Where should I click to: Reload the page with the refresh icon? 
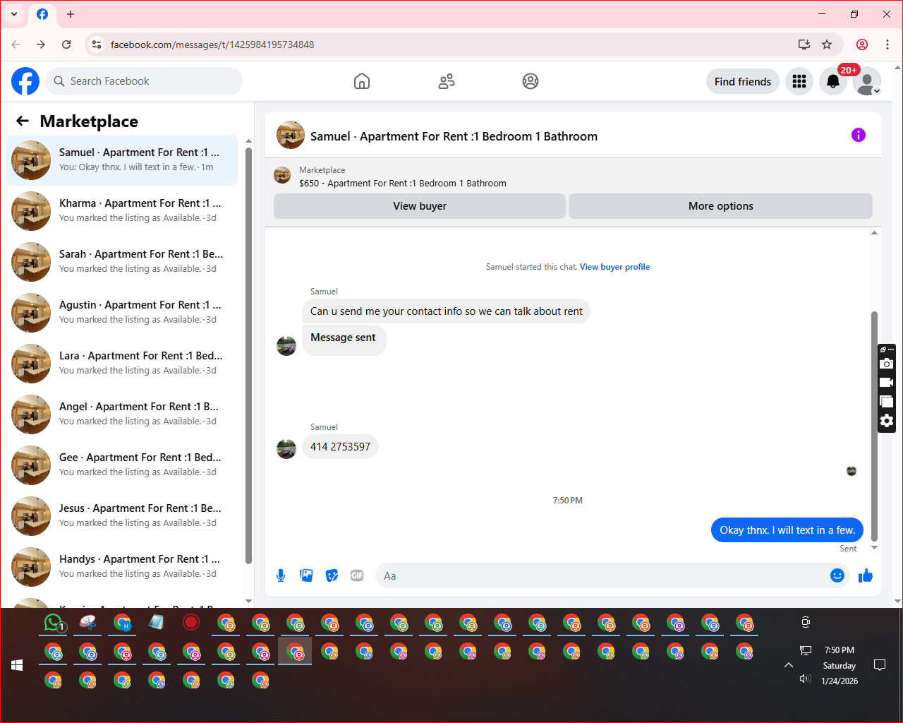(x=66, y=44)
